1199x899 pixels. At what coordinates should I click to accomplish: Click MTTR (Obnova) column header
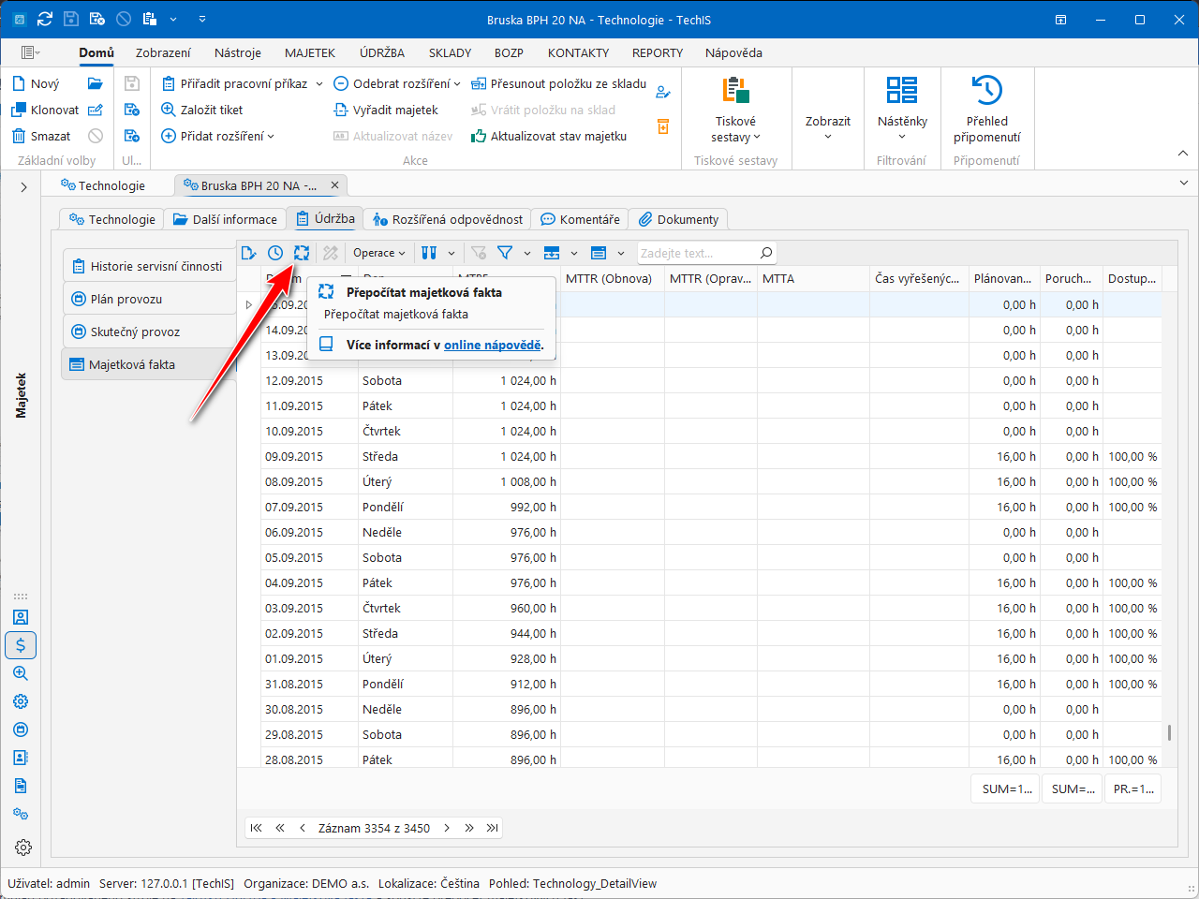[x=613, y=278]
